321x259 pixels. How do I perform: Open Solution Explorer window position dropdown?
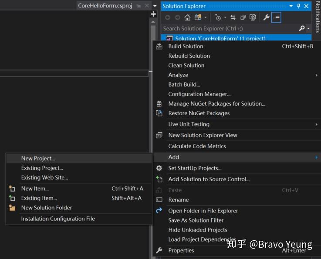(291, 6)
